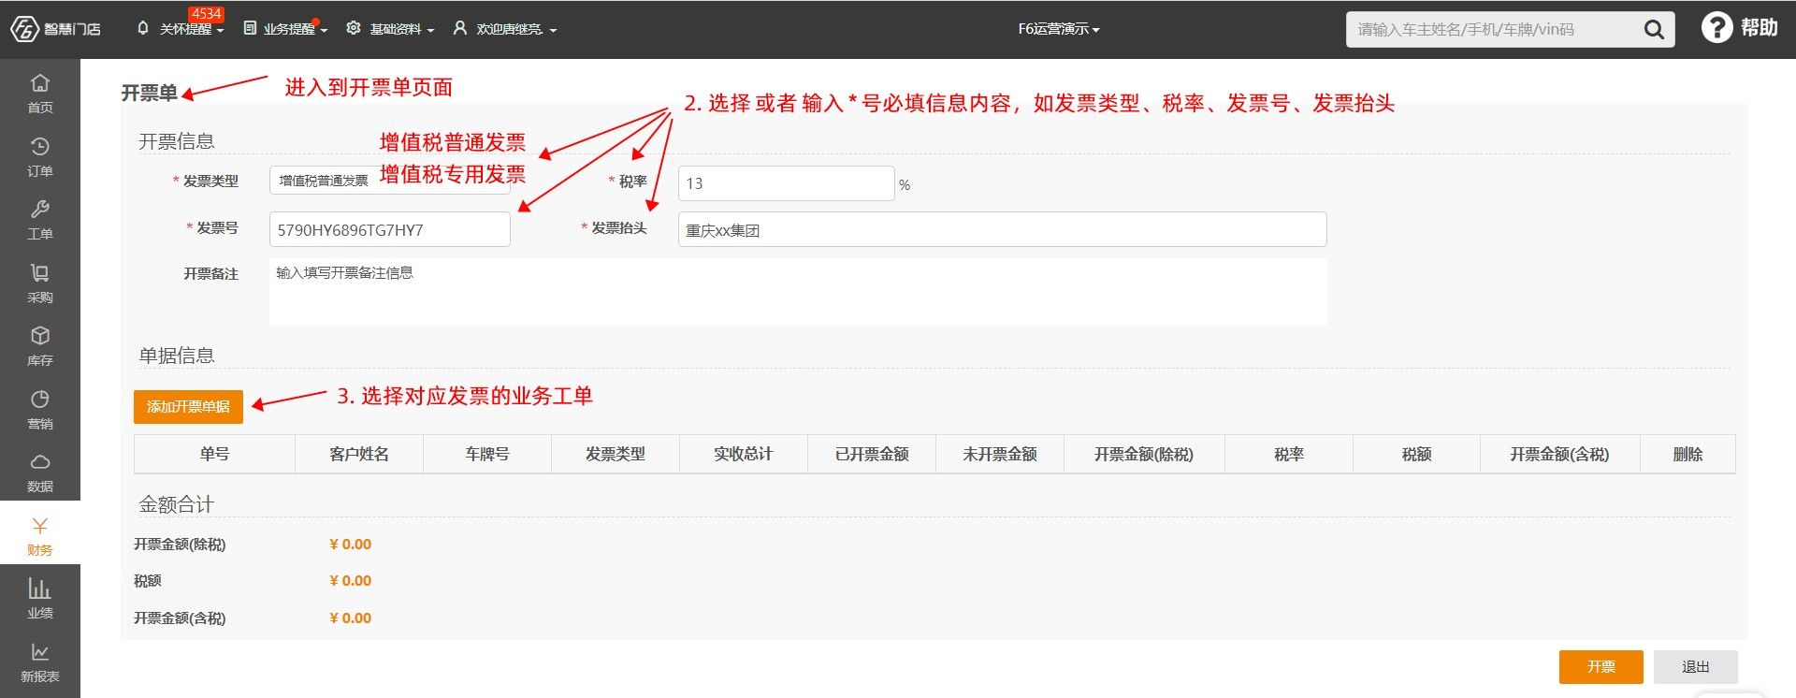Viewport: 1796px width, 698px height.
Task: Click the 智慧门店 logo icon
Action: (25, 29)
